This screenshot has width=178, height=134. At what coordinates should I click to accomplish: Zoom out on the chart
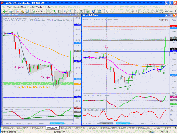70,11
